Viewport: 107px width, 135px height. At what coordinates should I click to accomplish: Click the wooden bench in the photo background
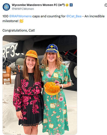pos(7,75)
